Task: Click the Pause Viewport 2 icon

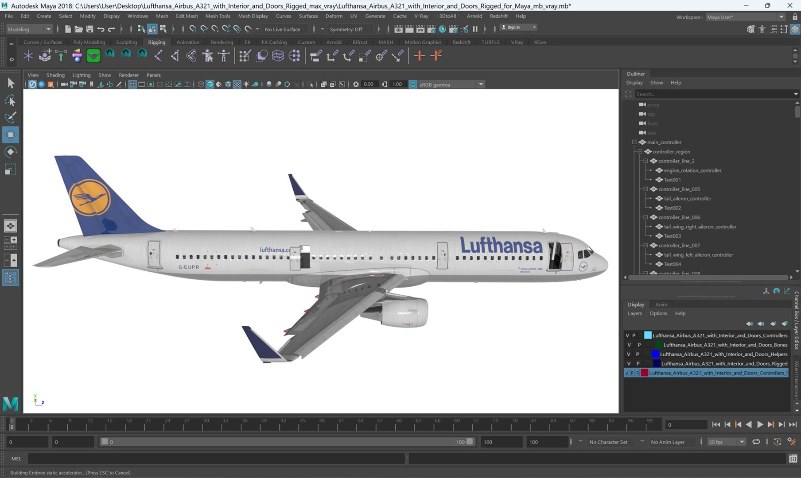Action: (475, 29)
